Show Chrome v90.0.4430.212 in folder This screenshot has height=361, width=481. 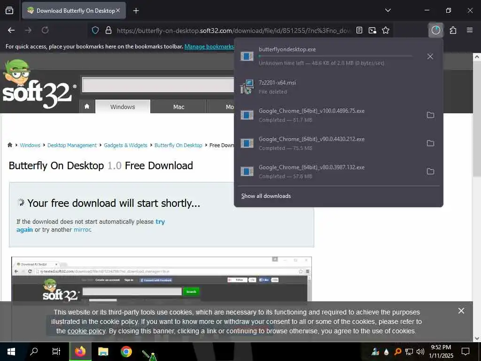430,143
